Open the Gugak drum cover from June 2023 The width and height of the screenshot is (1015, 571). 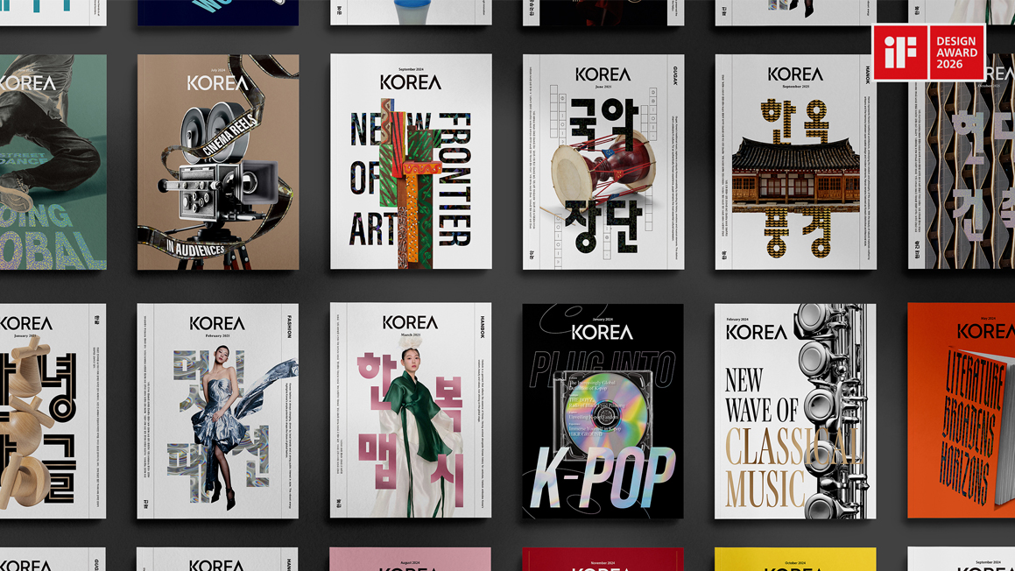(x=603, y=162)
